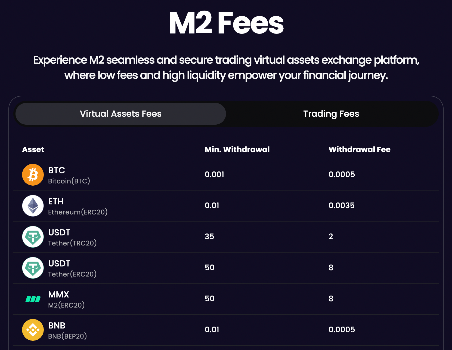Click the BNB BEP20 coin icon
This screenshot has width=452, height=350.
33,330
